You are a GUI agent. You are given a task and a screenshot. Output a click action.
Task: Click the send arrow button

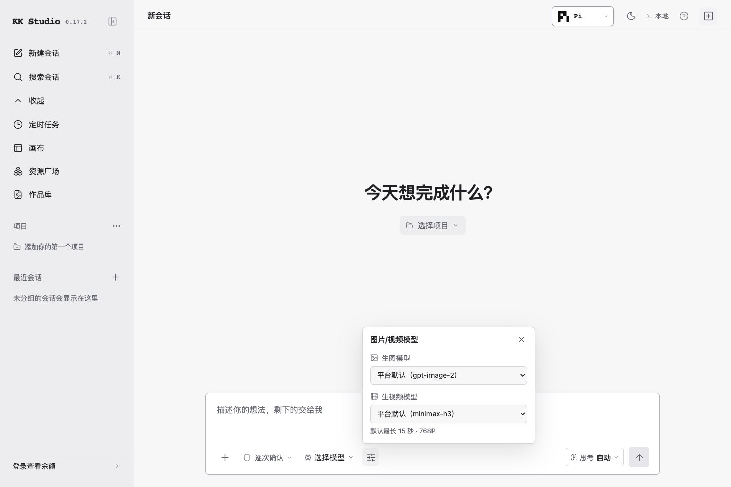[x=639, y=457]
